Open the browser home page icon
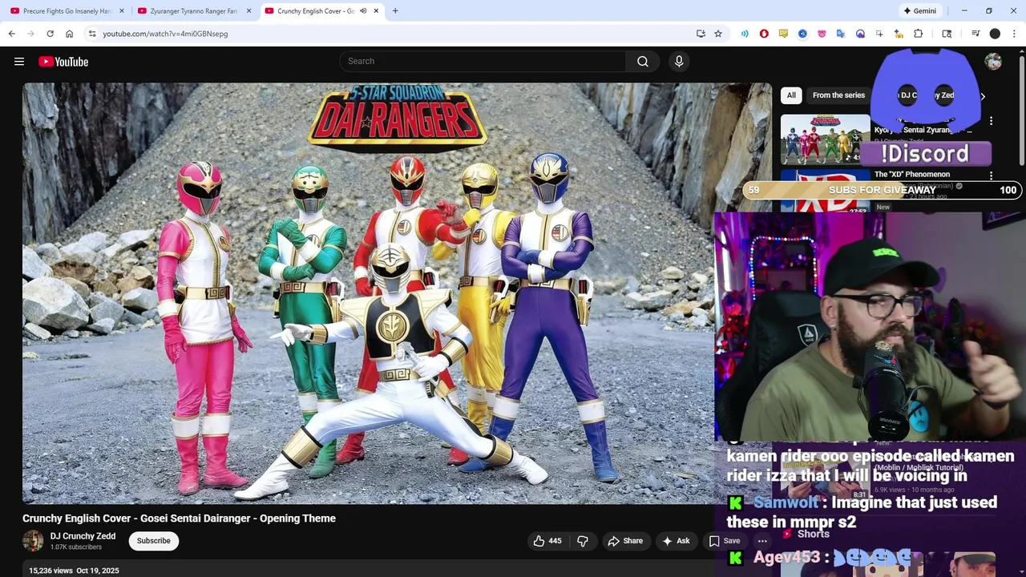 point(69,34)
